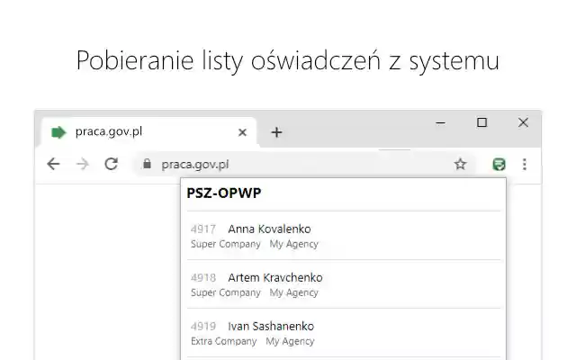576x360 pixels.
Task: Click the green arrow tab favicon
Action: pos(58,132)
